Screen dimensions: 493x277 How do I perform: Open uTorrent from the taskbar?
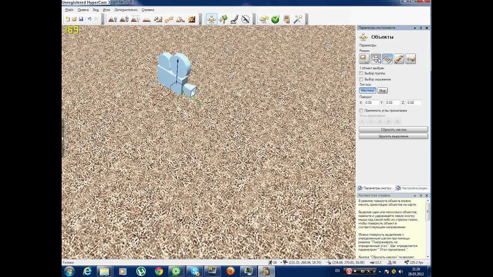click(x=141, y=271)
